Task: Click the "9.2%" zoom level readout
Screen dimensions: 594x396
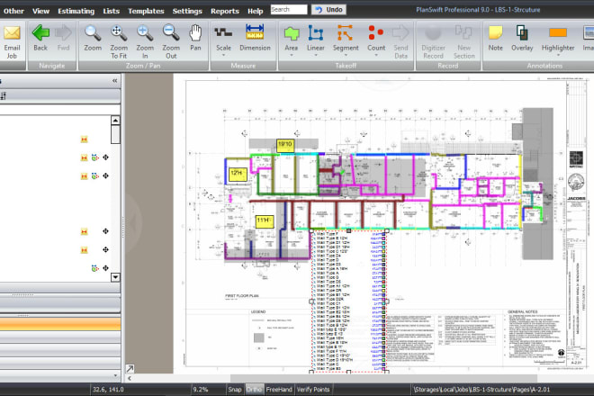Action: pos(201,389)
